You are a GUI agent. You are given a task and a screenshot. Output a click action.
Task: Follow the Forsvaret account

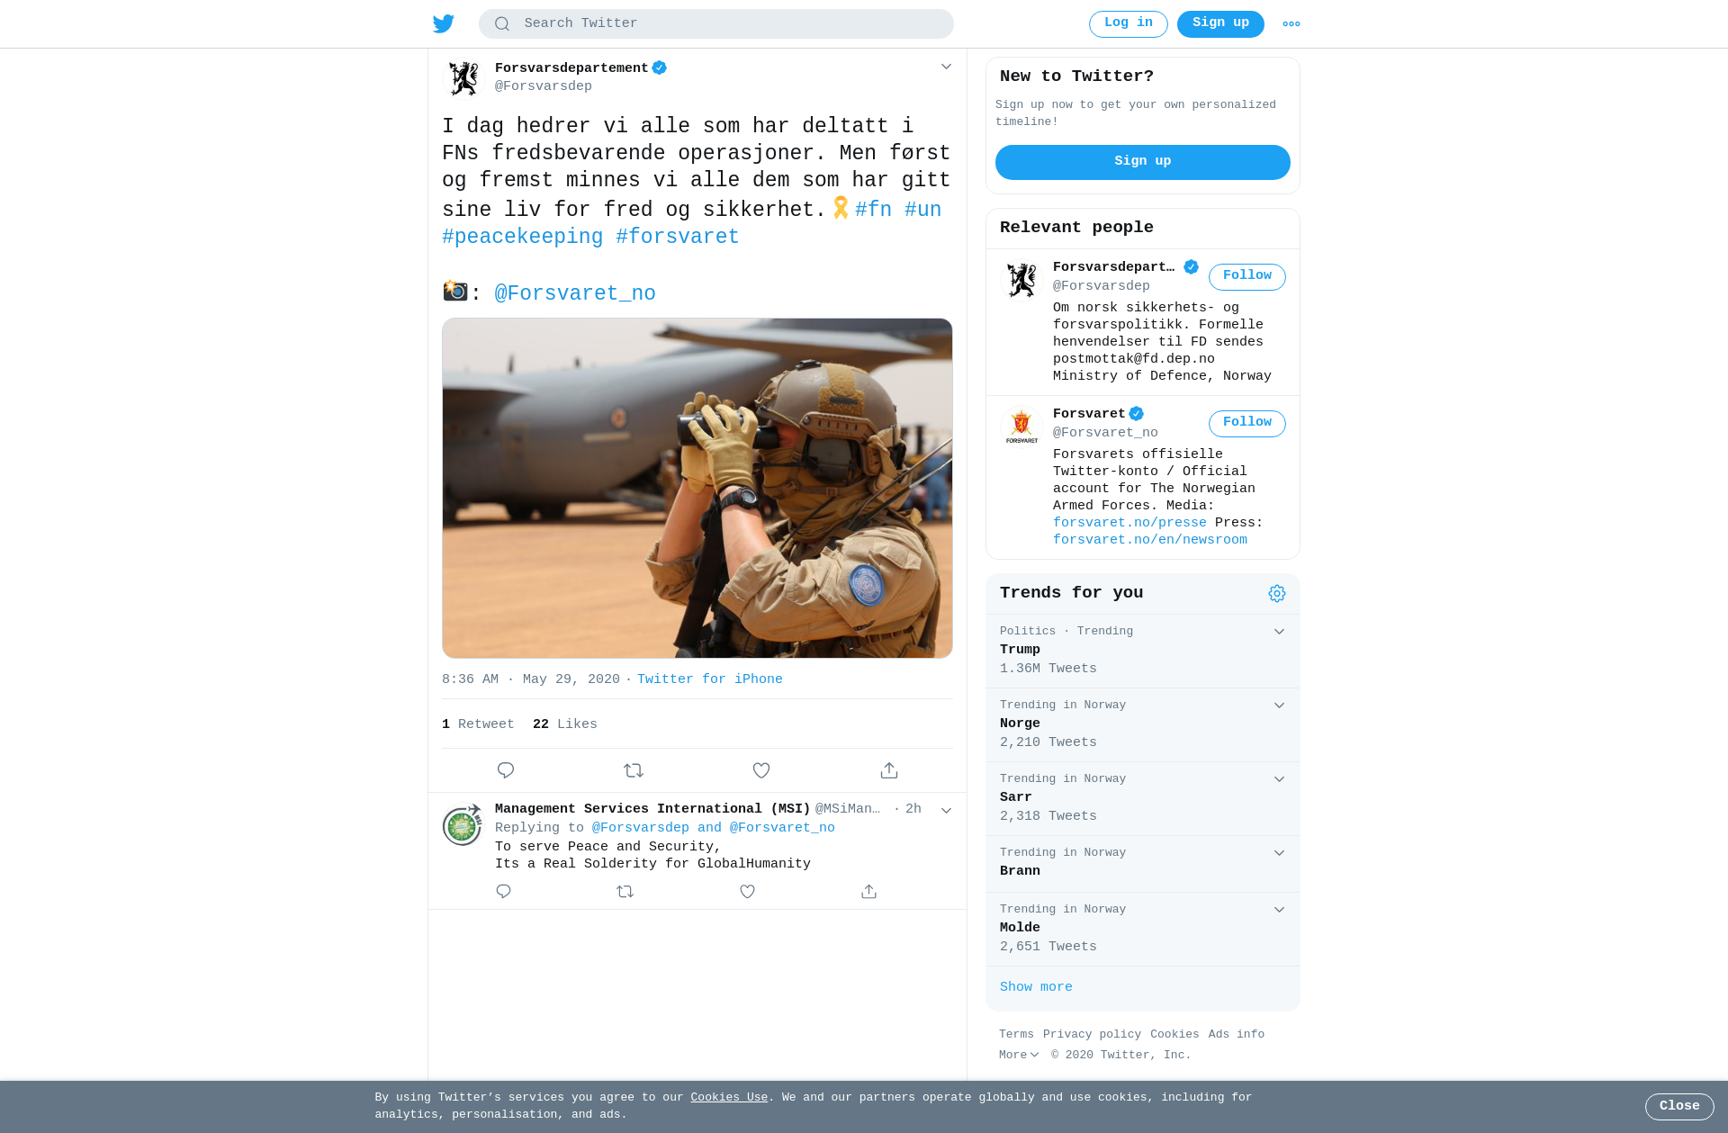point(1247,423)
